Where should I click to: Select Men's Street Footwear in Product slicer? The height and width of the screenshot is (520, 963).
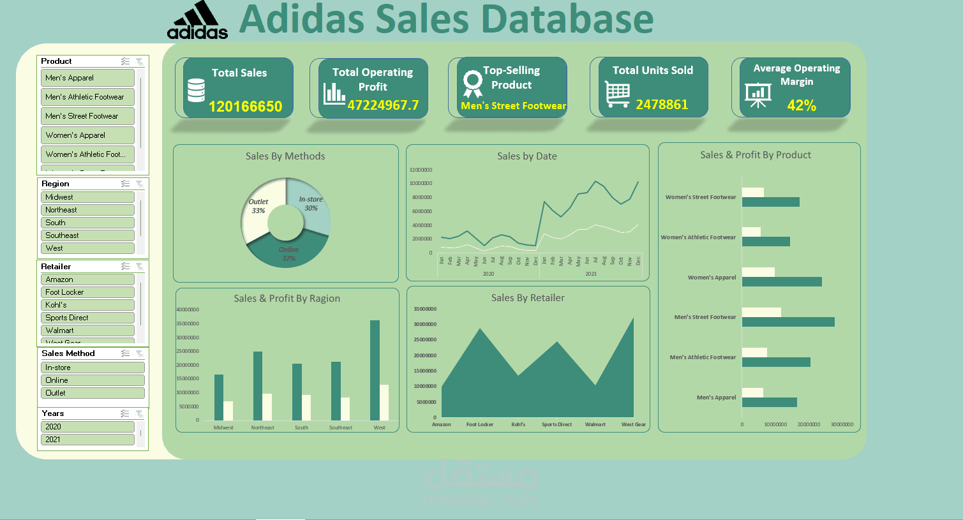point(87,116)
